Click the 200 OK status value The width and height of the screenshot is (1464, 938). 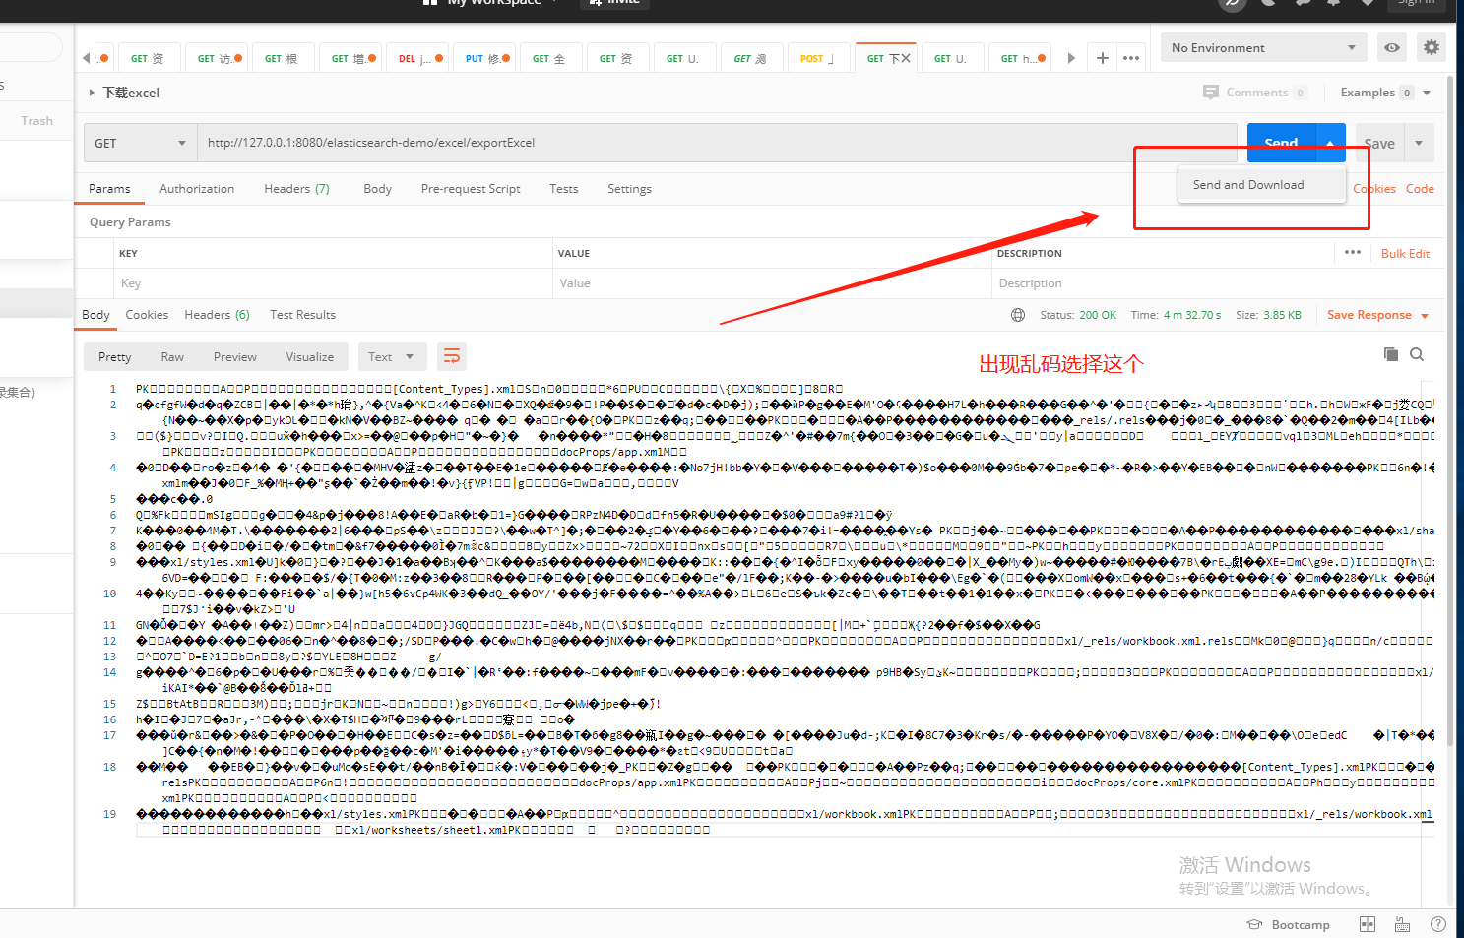[1098, 315]
